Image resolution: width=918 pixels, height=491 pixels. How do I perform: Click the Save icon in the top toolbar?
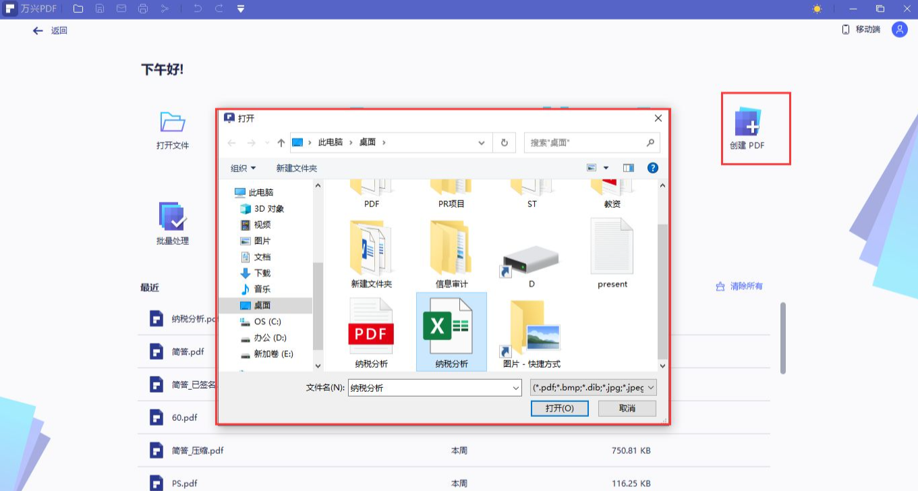tap(100, 9)
